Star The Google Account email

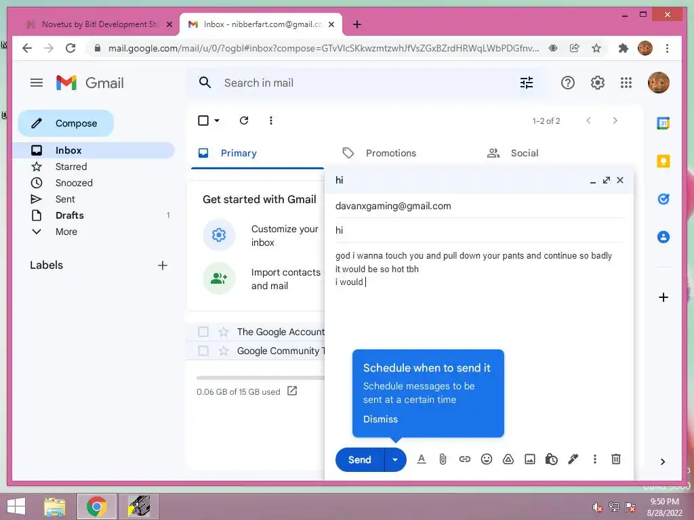click(x=224, y=332)
